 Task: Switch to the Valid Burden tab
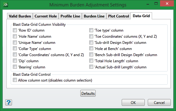20,16
